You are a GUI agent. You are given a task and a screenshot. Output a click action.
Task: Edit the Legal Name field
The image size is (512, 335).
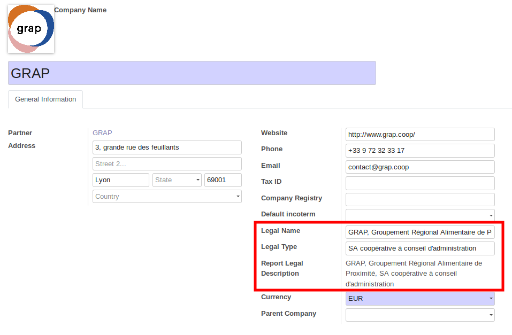(x=420, y=232)
